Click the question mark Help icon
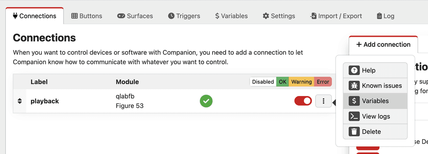 pos(354,70)
